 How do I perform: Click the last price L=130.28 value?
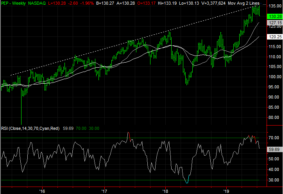(57, 3)
